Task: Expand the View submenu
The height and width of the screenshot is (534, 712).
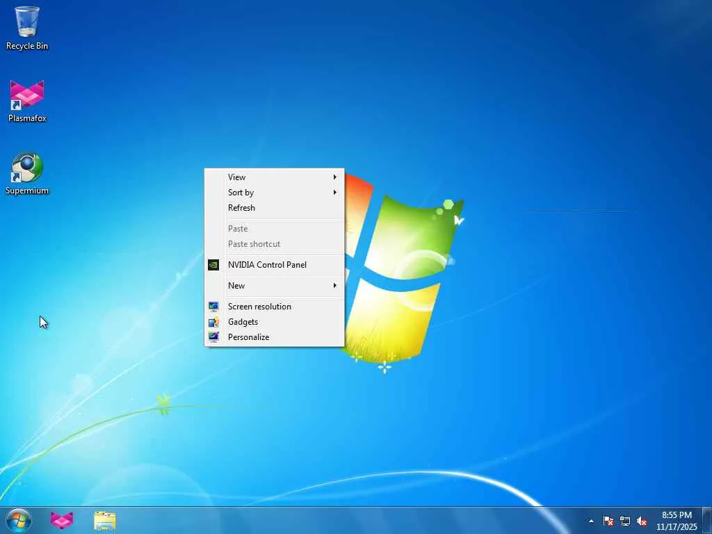Action: tap(274, 177)
